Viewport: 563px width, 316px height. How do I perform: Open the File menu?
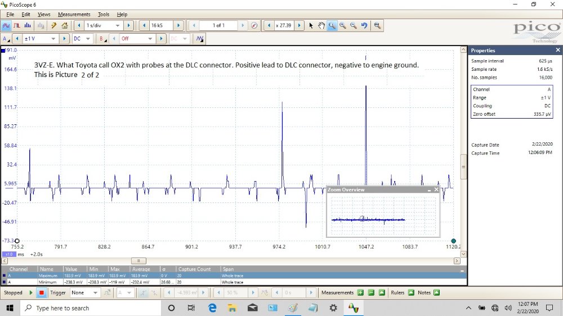coord(10,15)
